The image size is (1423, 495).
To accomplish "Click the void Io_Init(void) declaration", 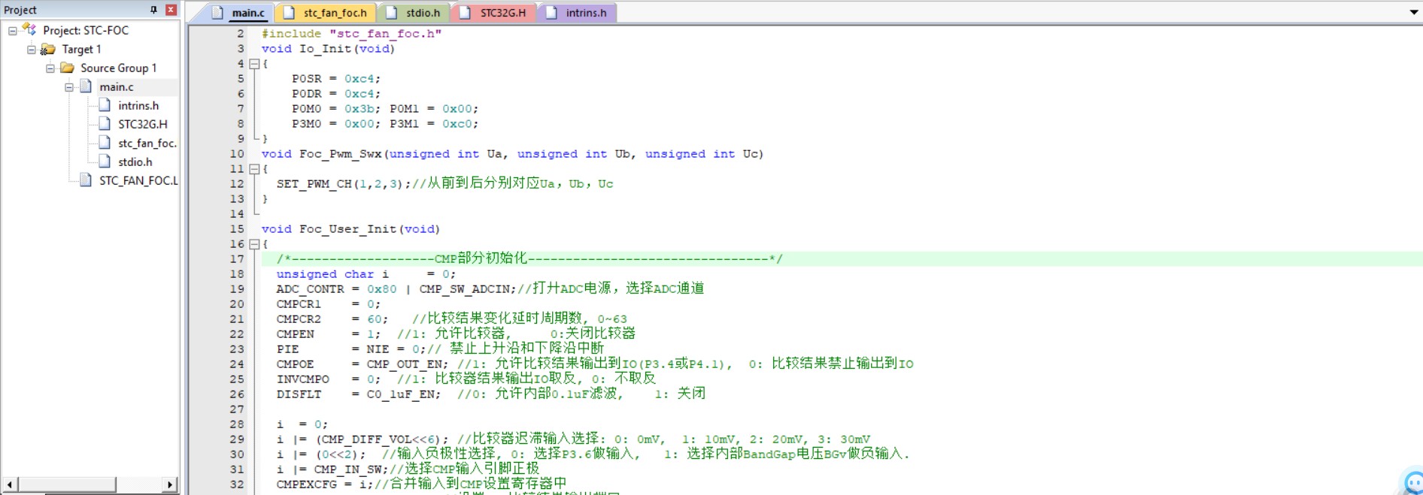I will click(328, 49).
